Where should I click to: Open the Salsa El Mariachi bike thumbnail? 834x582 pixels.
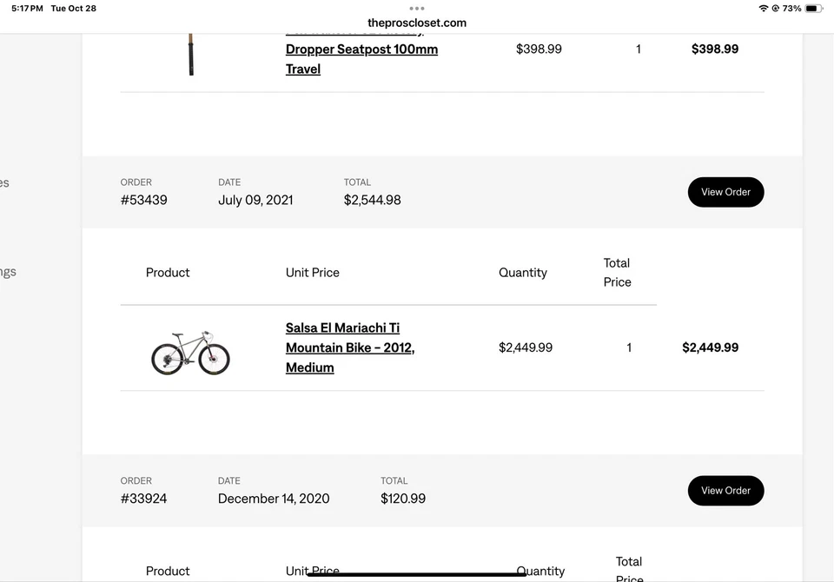190,352
